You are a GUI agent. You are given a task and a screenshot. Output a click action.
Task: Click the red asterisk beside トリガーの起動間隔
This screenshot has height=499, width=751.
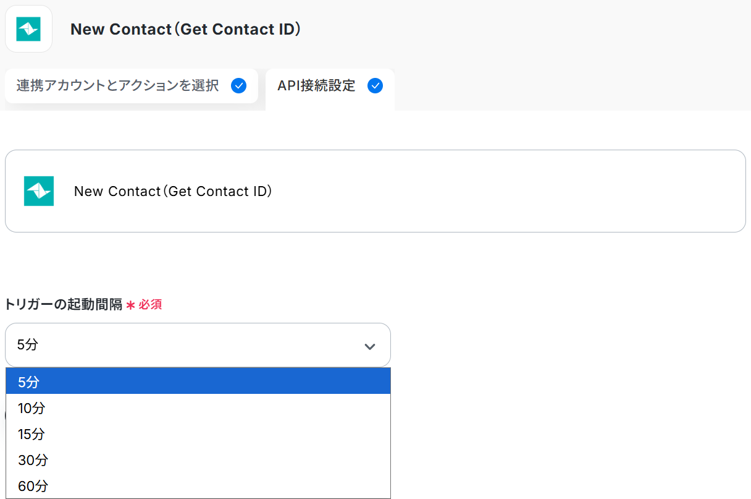[x=130, y=305]
